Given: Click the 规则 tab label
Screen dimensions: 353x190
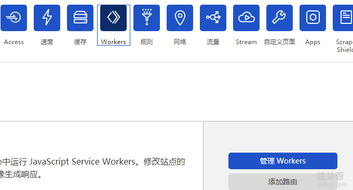Looking at the screenshot, I should (146, 42).
